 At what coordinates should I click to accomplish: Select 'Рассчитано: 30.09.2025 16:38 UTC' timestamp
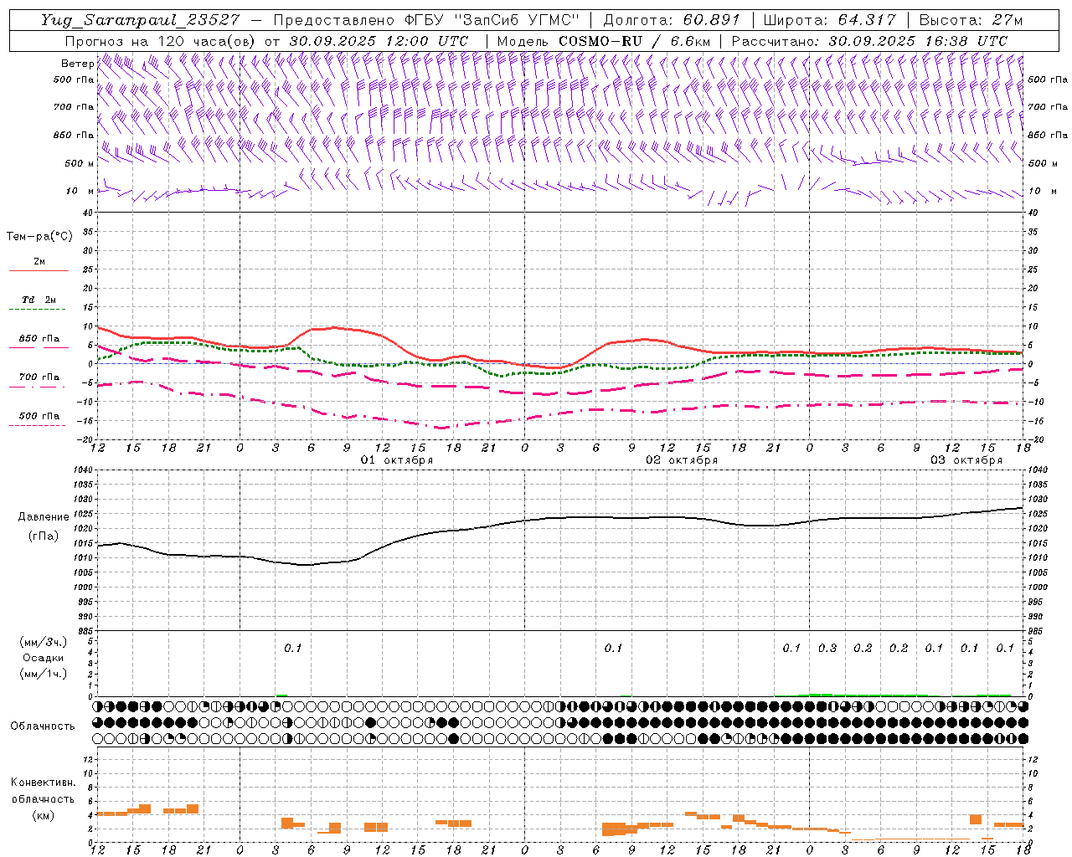[869, 41]
